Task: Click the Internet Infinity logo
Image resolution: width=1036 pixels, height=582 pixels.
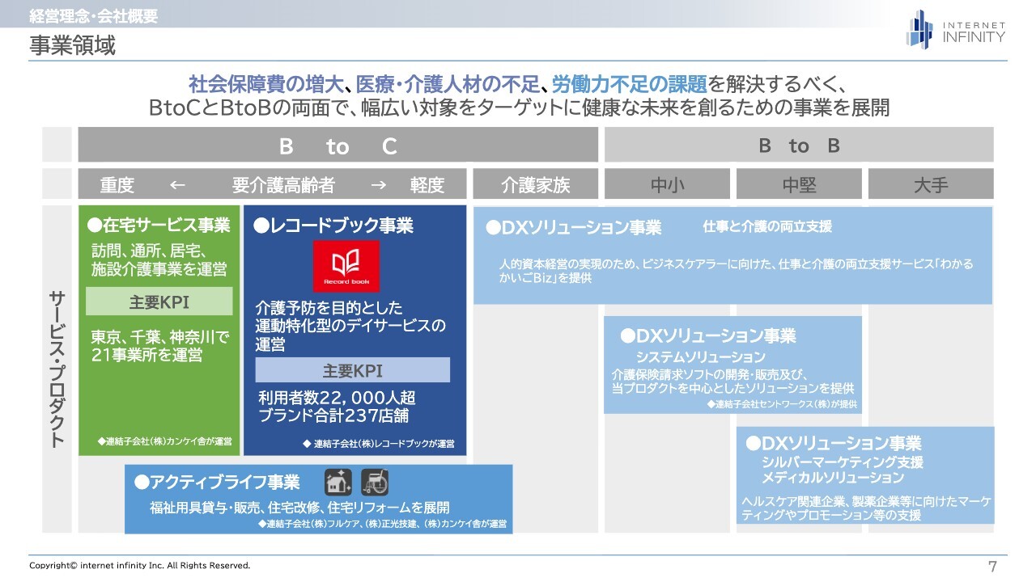Action: [x=955, y=29]
